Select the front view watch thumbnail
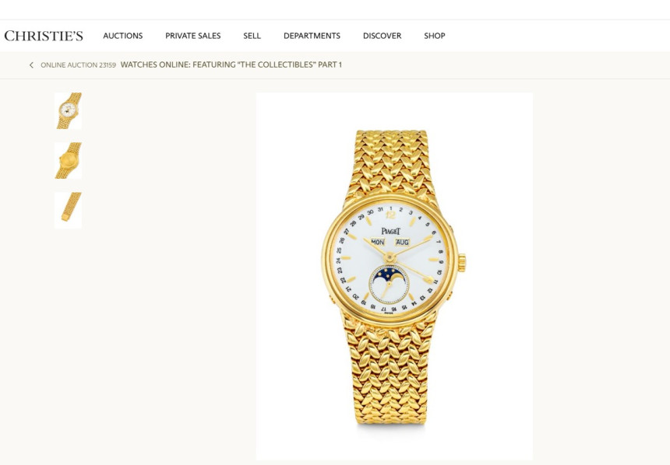The image size is (670, 465). click(68, 111)
